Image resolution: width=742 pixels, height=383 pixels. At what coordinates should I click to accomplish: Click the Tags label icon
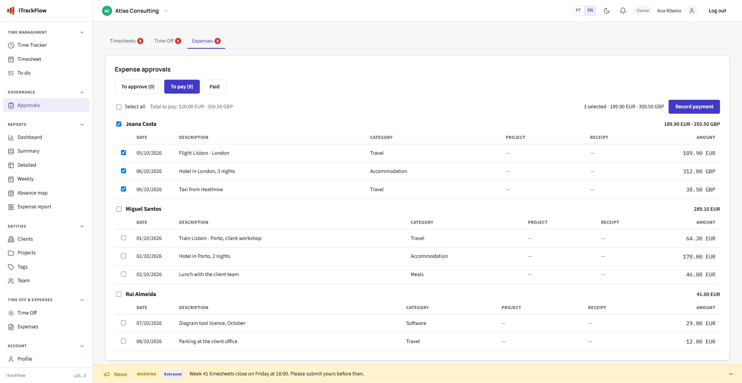click(x=11, y=267)
